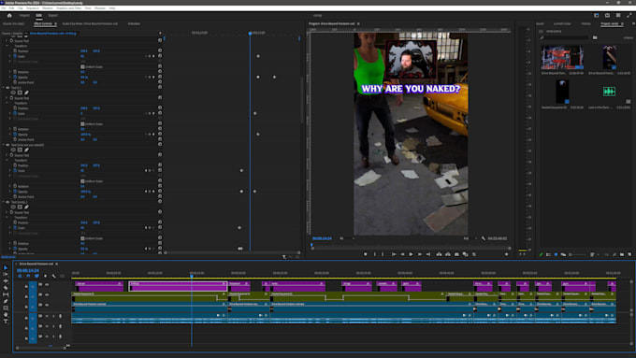Open the Source (no clips) tab

(x=13, y=24)
